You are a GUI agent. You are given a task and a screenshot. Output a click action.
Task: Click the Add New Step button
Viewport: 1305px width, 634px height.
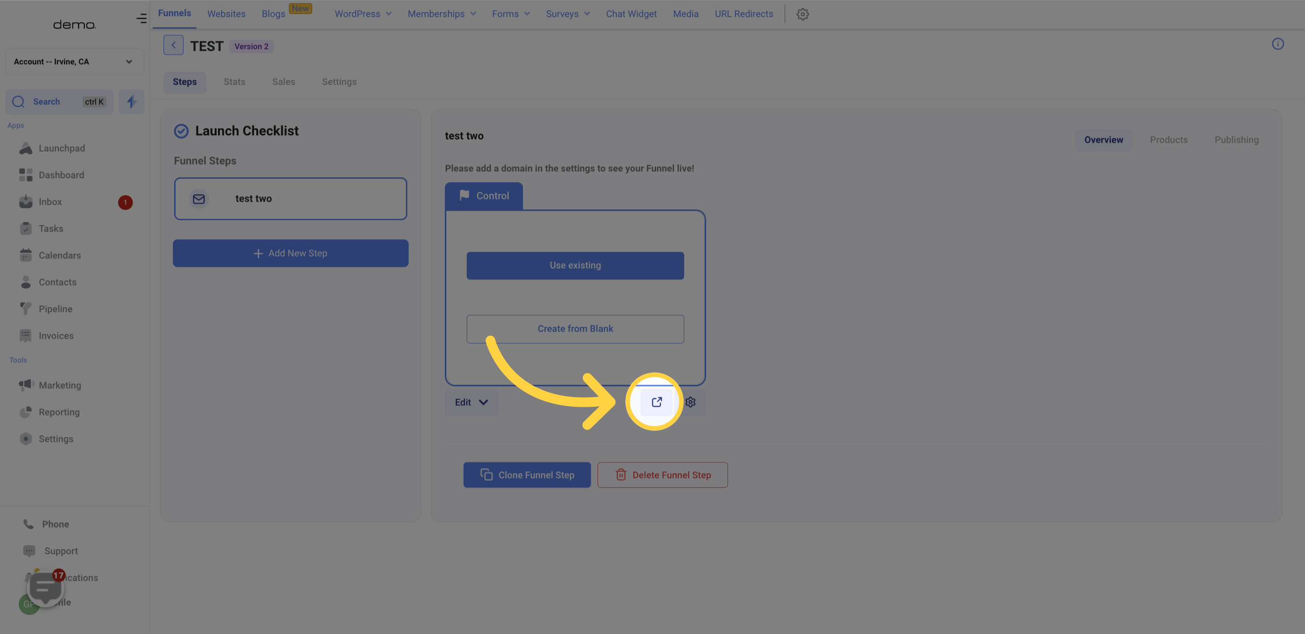click(x=290, y=253)
